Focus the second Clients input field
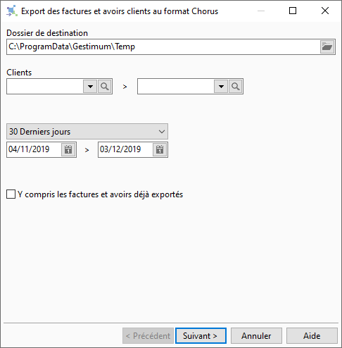342x348 pixels. (176, 87)
